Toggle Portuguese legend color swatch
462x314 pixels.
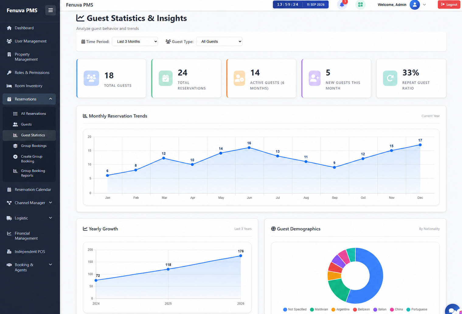tap(408, 309)
